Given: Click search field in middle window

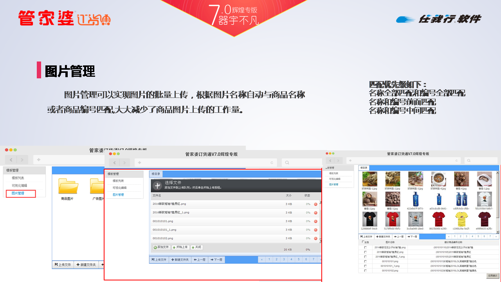Looking at the screenshot, I should (301, 163).
